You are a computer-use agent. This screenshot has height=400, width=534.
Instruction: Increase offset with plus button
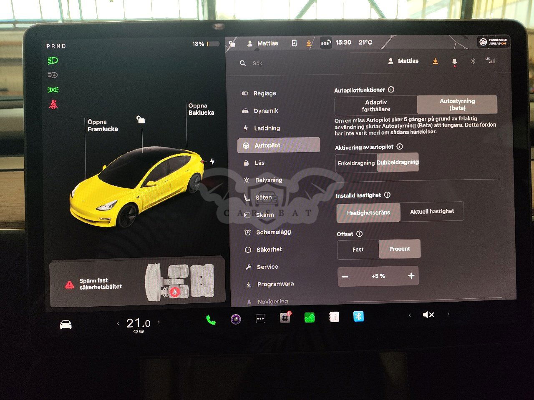(x=411, y=276)
